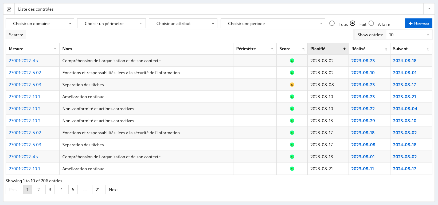Jump to page 21 in pagination
Image resolution: width=438 pixels, height=205 pixels.
[x=98, y=190]
